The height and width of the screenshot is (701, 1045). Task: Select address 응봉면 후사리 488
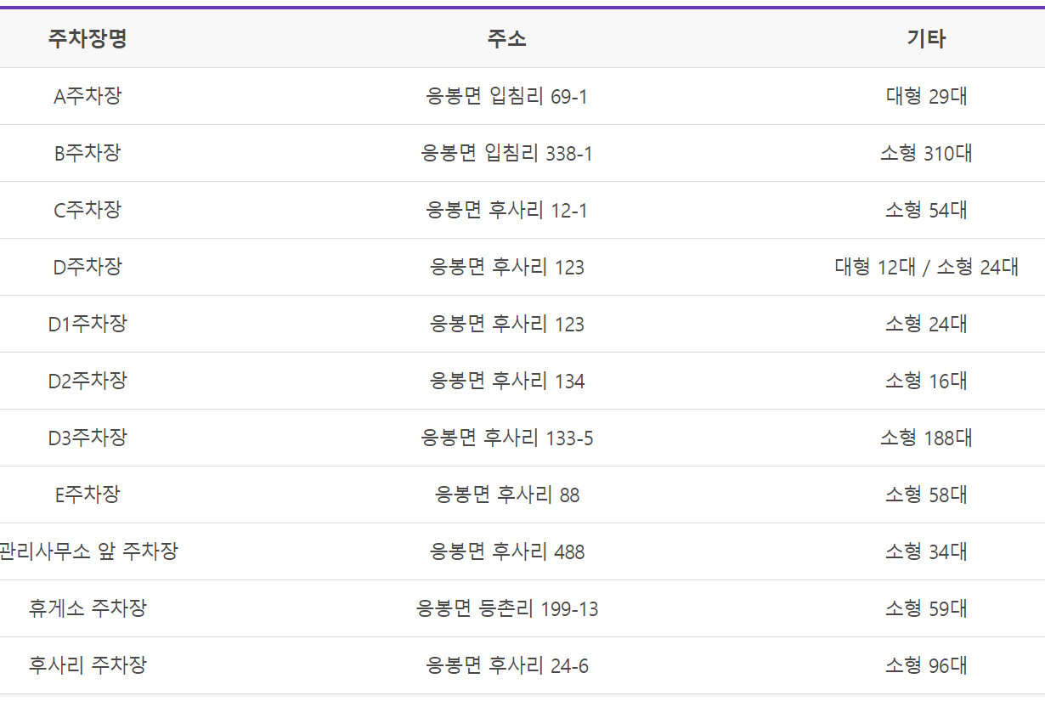click(506, 551)
